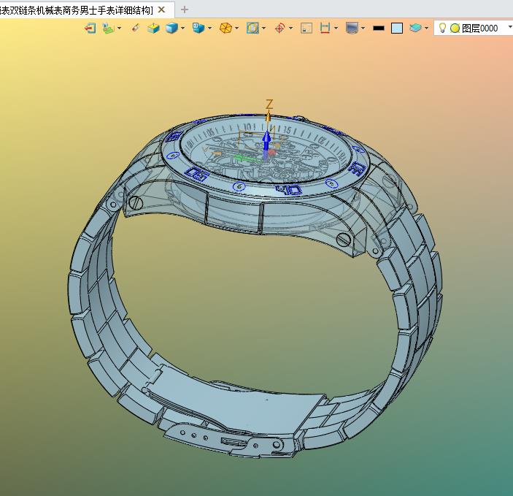
Task: Click the red crosshair target icon
Action: tap(279, 28)
